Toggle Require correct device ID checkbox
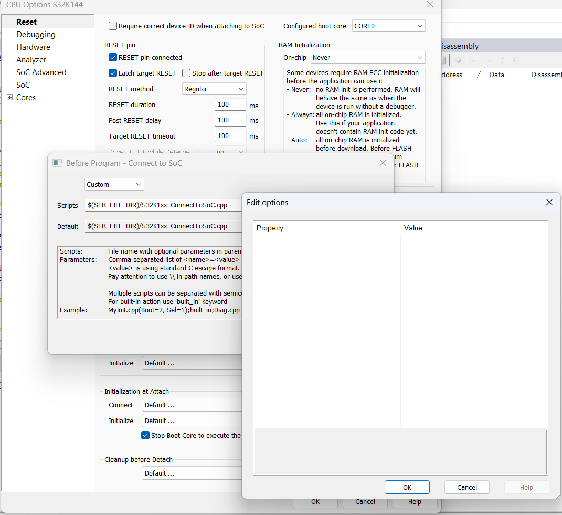 (x=112, y=26)
